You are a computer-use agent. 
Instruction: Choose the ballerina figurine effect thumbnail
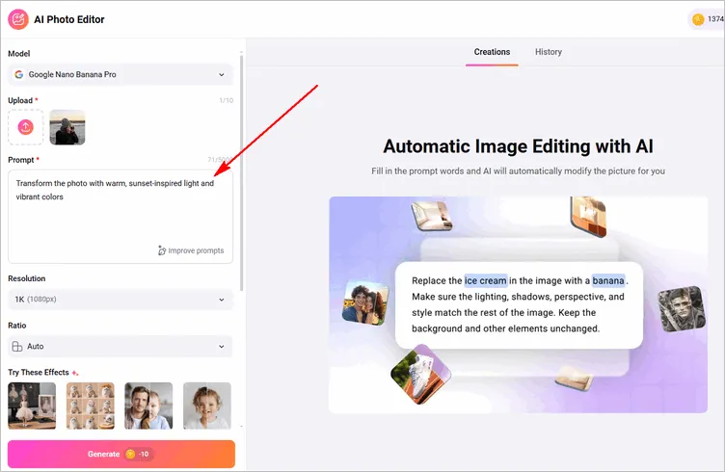[32, 406]
